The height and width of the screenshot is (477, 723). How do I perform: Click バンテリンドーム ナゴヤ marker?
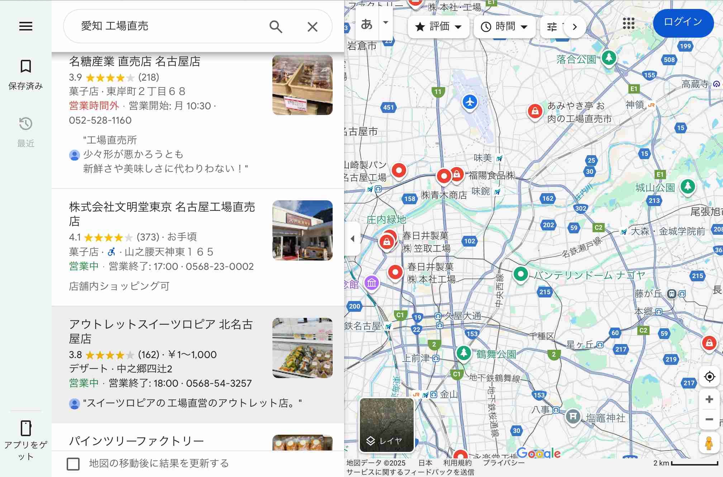[520, 275]
